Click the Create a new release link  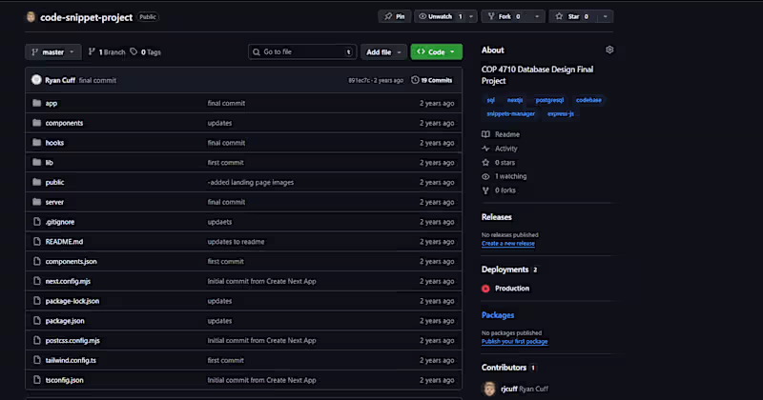coord(507,243)
